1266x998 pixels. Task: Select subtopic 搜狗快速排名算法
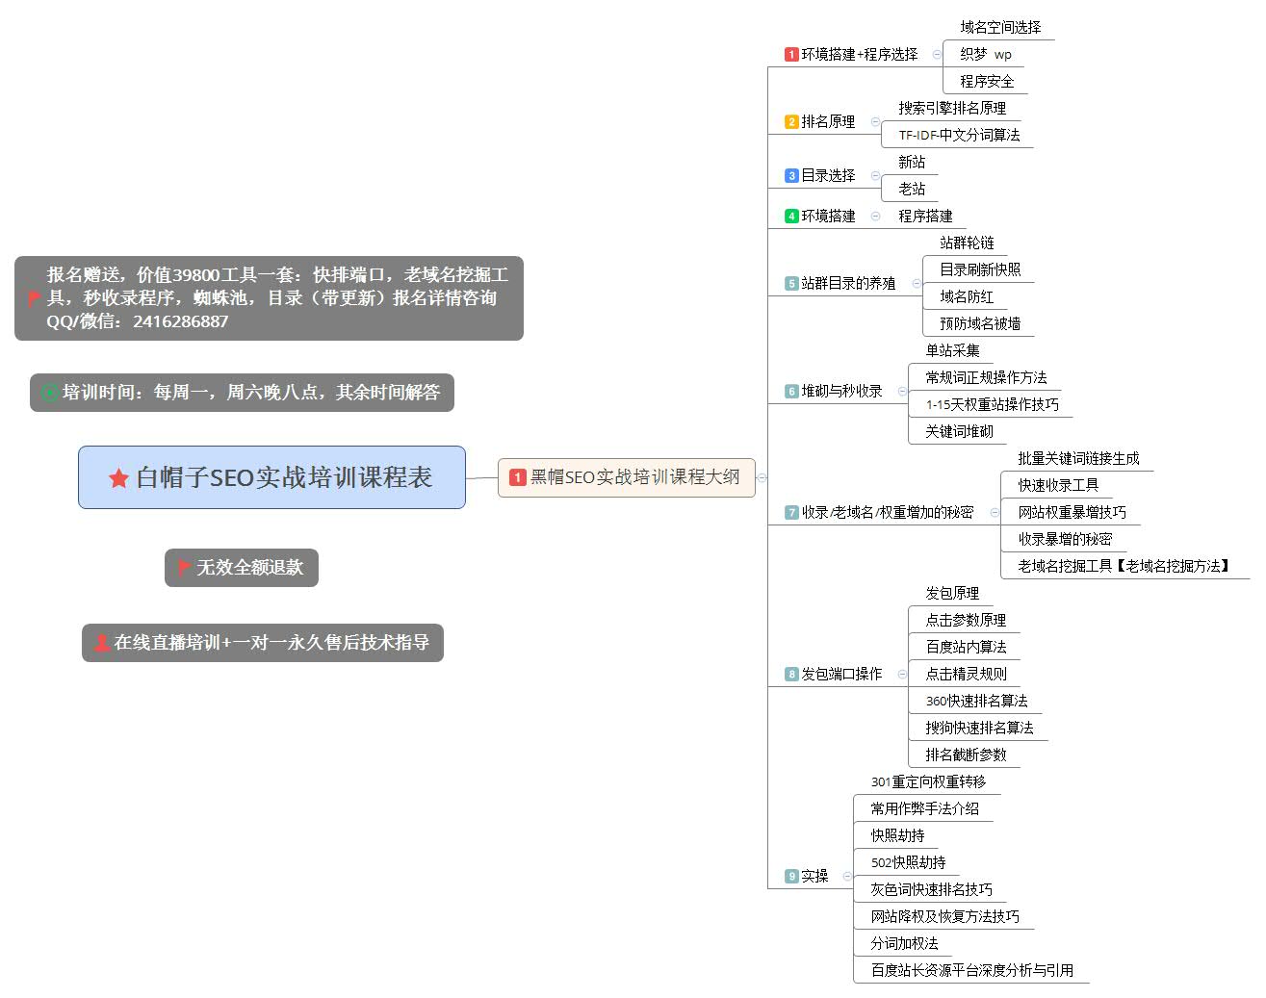(x=979, y=729)
